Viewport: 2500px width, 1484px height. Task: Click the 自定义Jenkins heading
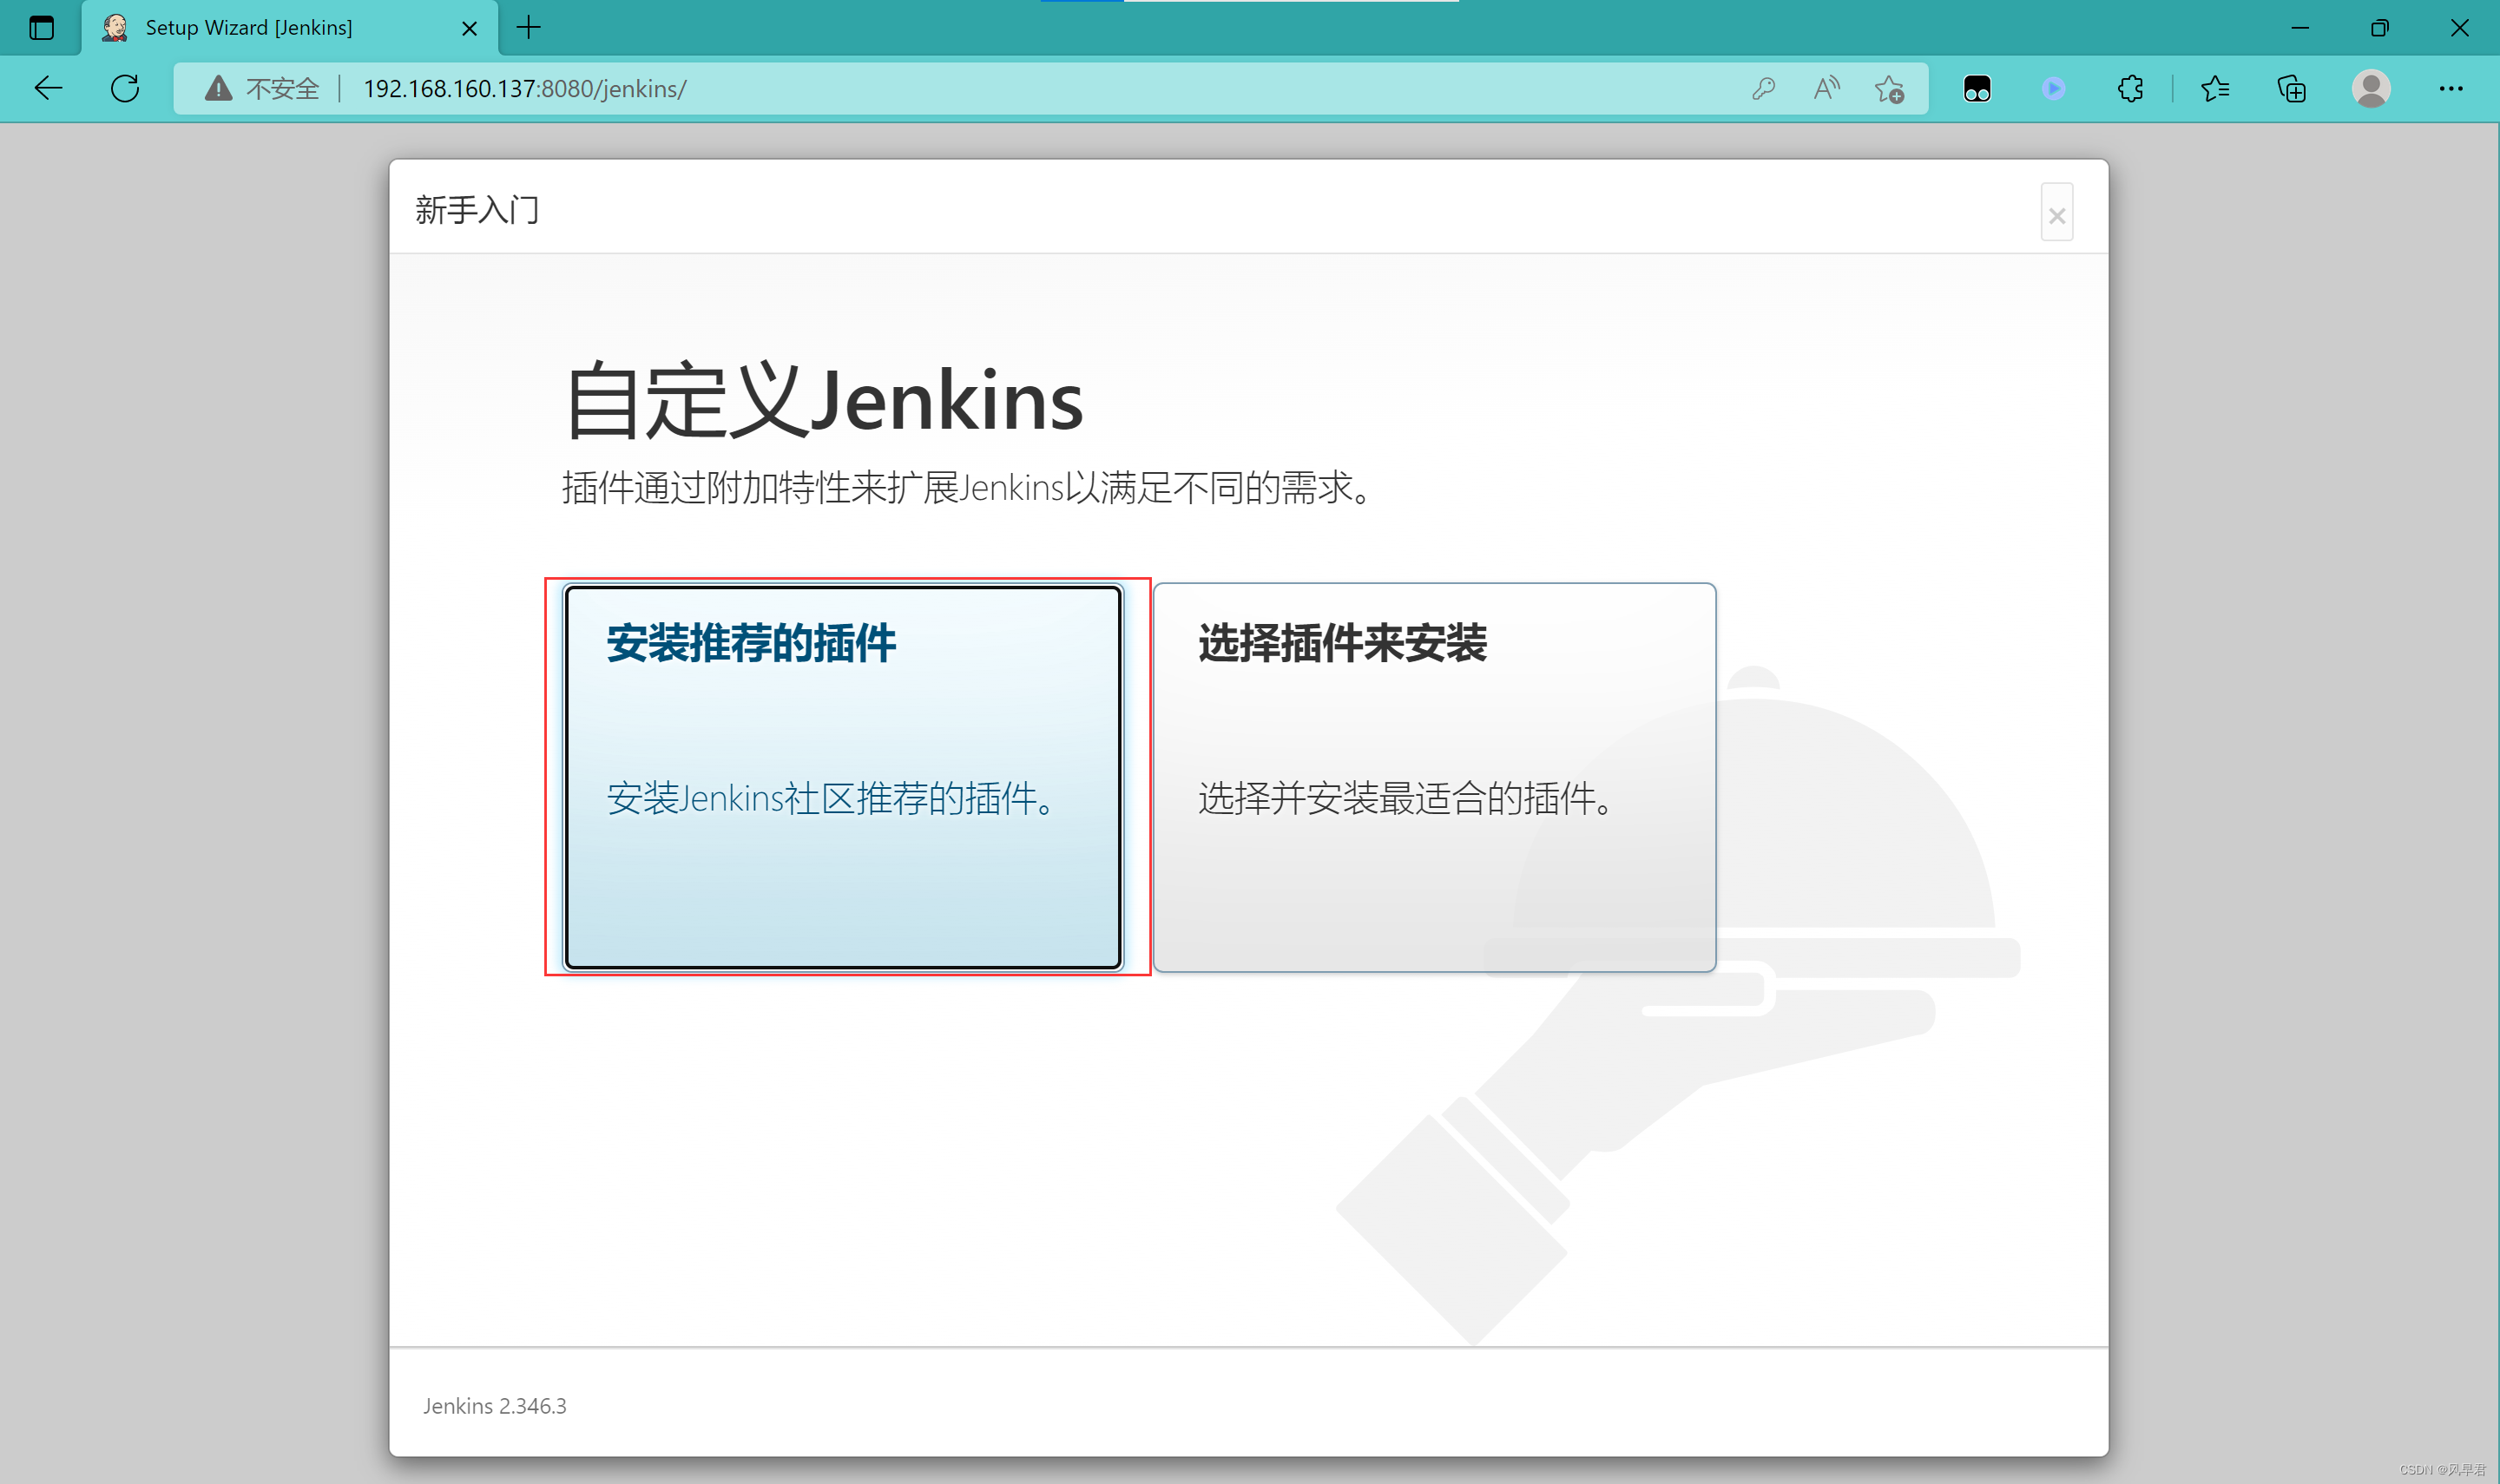tap(823, 400)
